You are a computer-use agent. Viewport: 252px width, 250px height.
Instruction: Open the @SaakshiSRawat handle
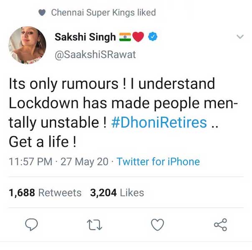click(95, 55)
